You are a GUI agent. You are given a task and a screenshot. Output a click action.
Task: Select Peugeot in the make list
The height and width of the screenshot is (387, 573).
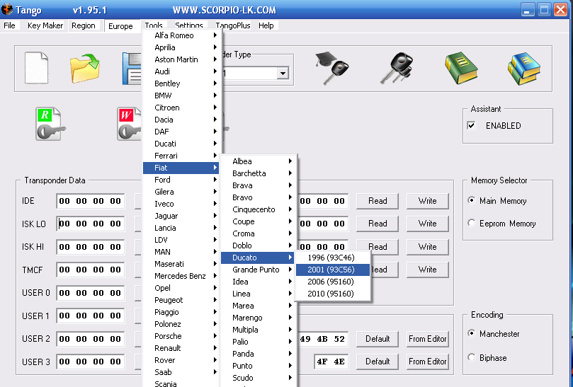(x=181, y=300)
